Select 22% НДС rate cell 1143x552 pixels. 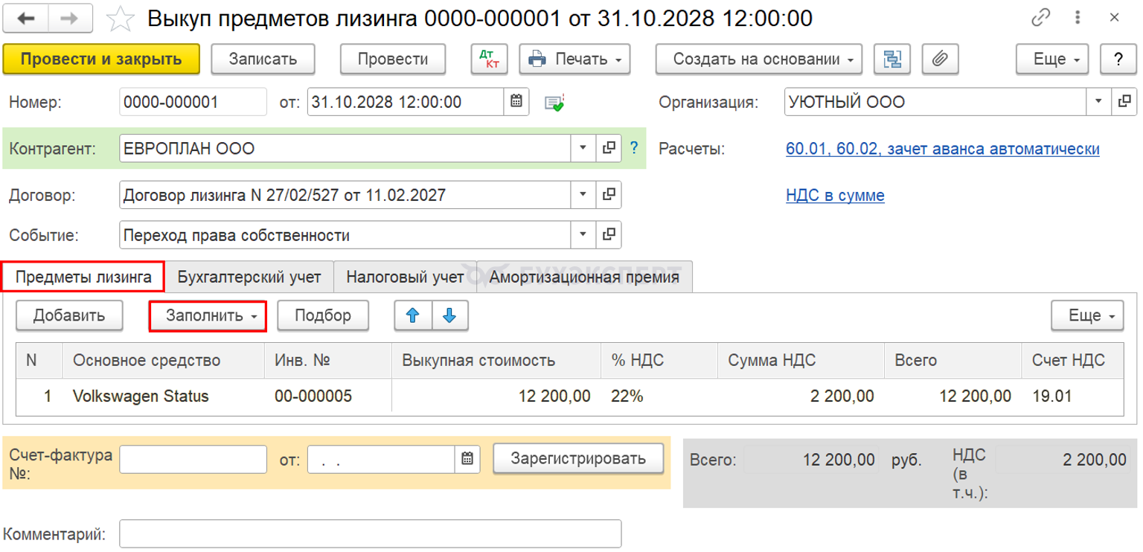(659, 397)
